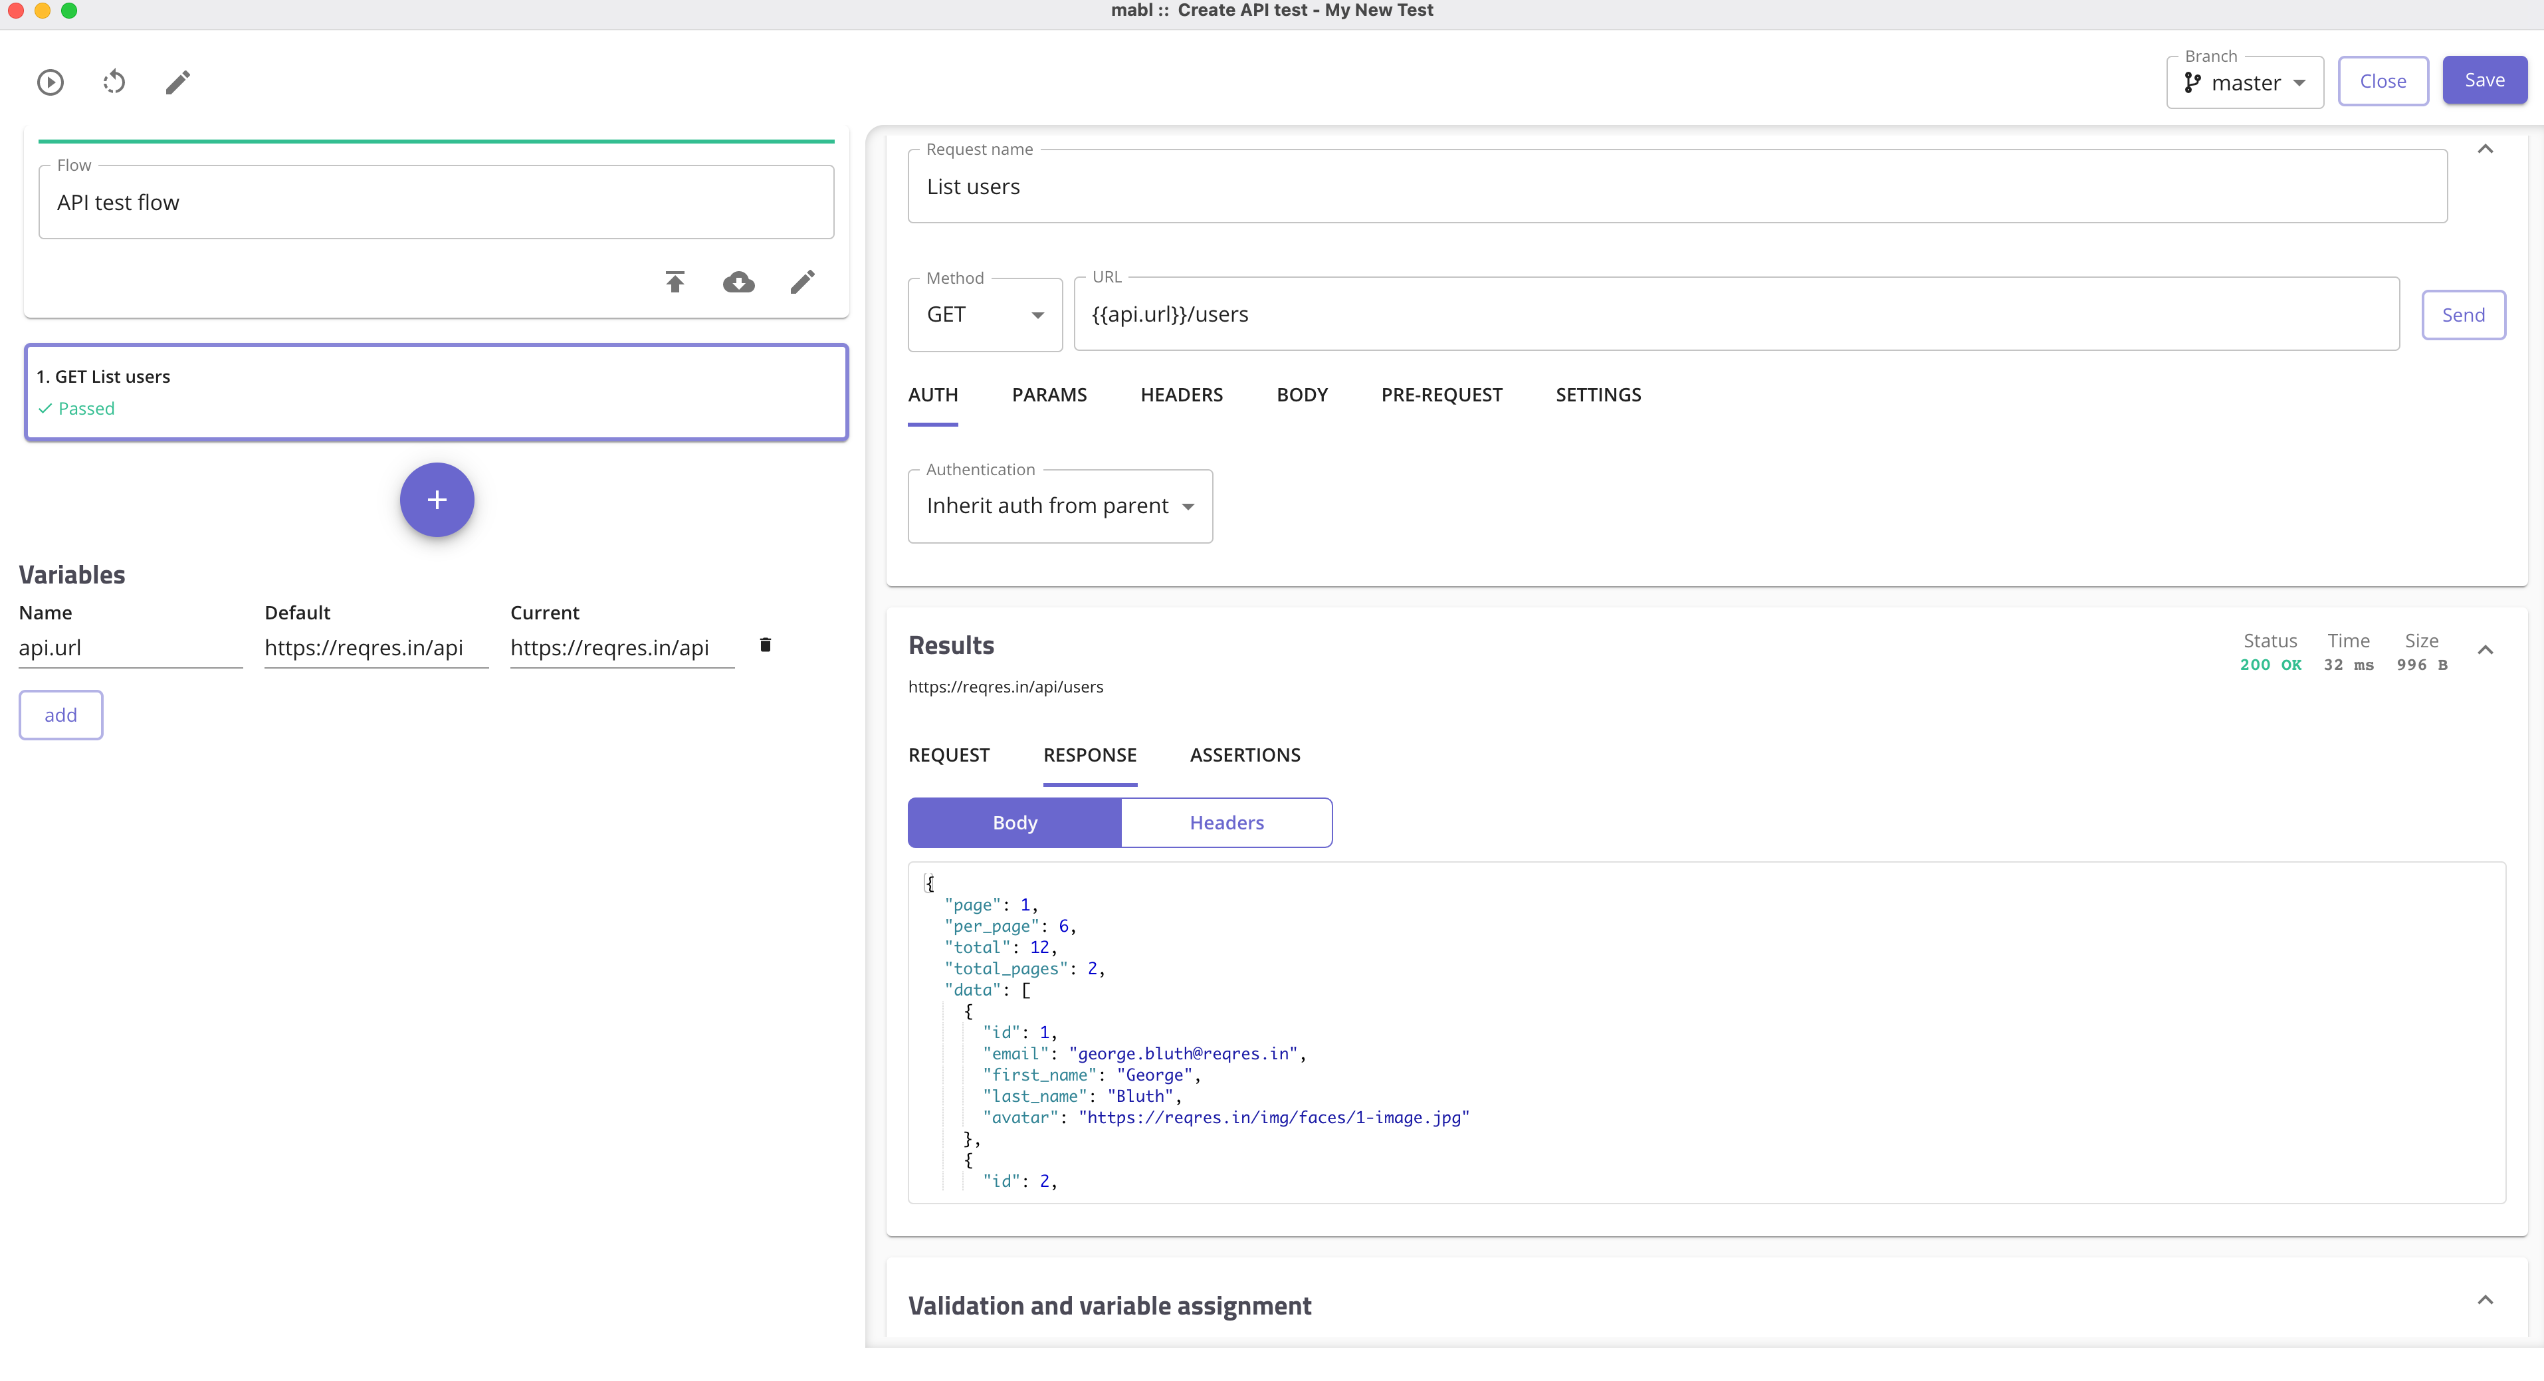Viewport: 2544px width, 1381px height.
Task: Click the cloud download icon
Action: point(739,282)
